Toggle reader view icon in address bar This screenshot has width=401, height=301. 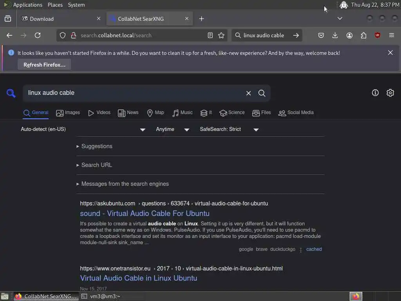(x=210, y=35)
